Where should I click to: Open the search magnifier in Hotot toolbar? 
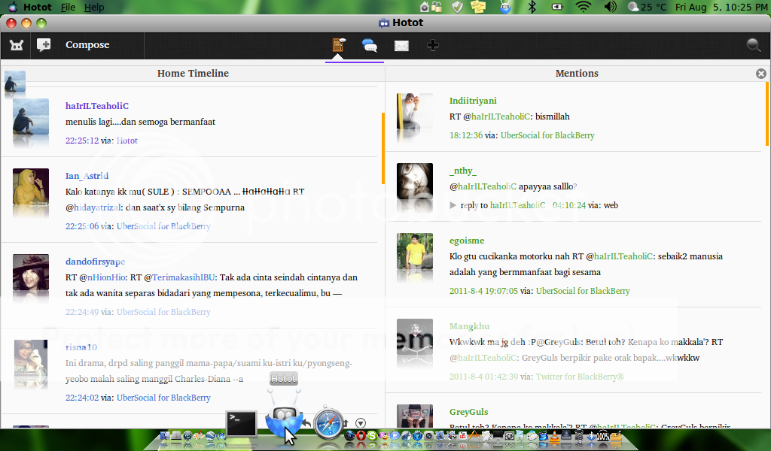pos(753,45)
